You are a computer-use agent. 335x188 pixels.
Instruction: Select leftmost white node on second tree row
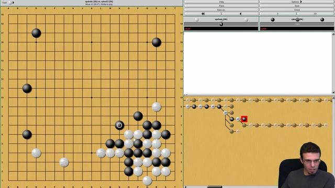187,107
